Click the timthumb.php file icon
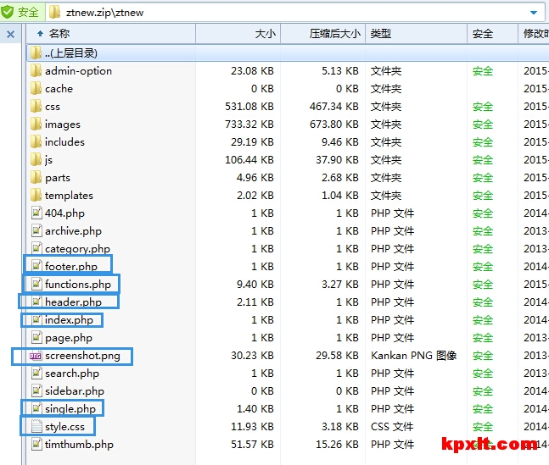 pos(36,445)
